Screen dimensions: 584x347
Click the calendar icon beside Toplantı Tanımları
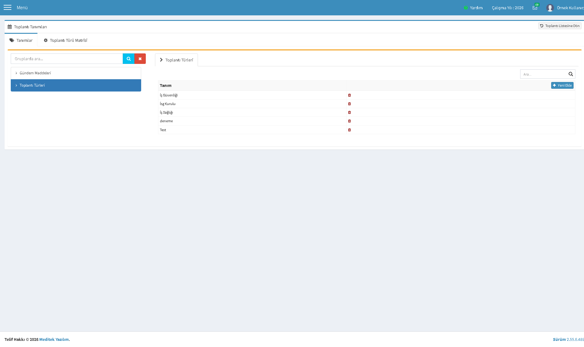pos(10,27)
